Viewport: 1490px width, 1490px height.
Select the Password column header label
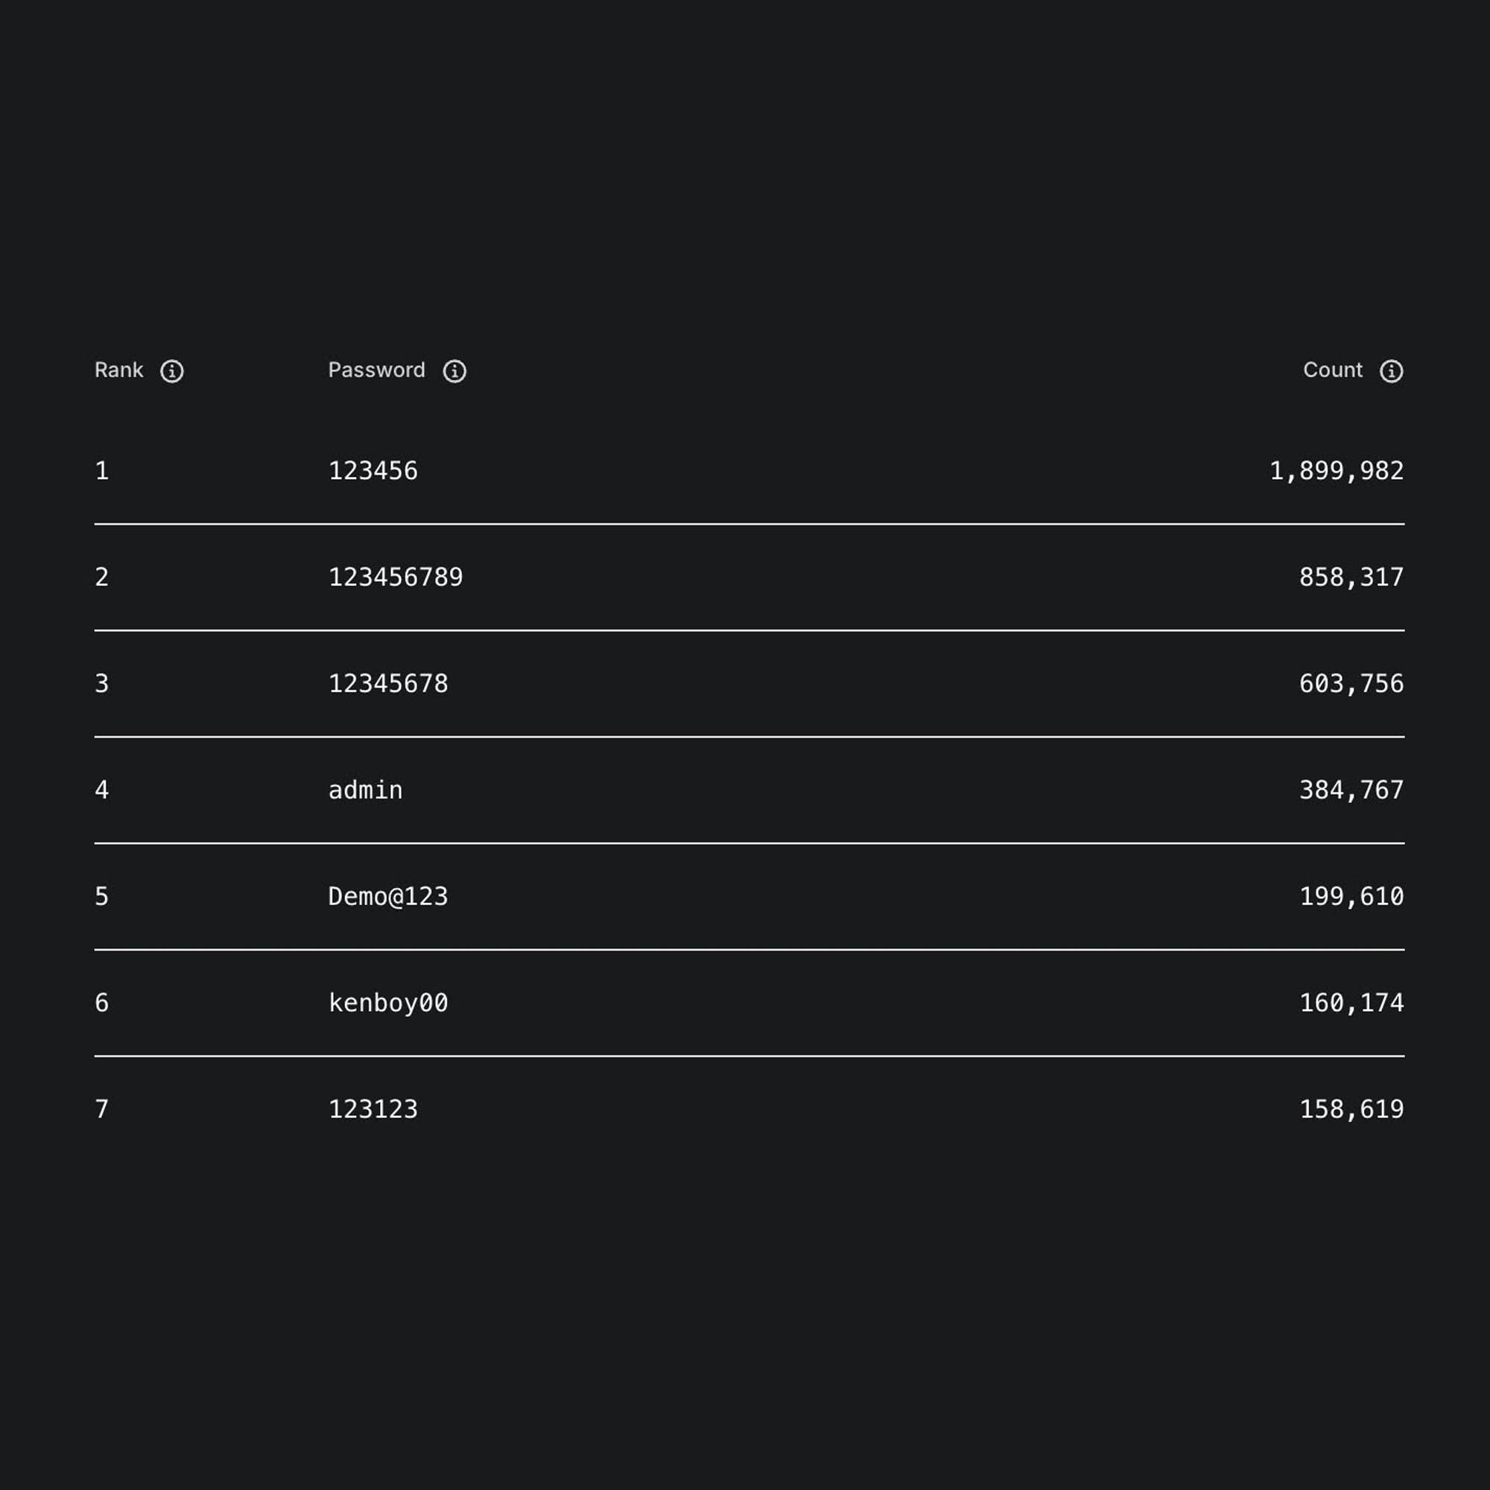click(376, 370)
